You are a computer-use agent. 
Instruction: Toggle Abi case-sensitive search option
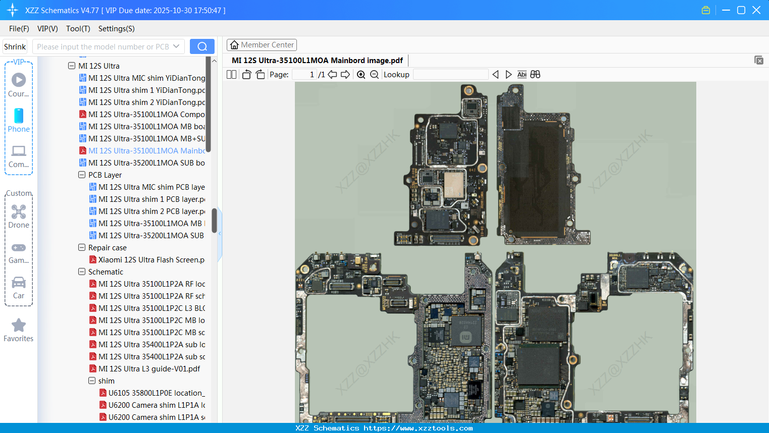[x=522, y=74]
